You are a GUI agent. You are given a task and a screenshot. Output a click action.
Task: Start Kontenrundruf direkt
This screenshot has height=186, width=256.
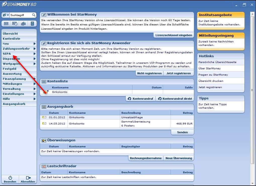[175, 99]
